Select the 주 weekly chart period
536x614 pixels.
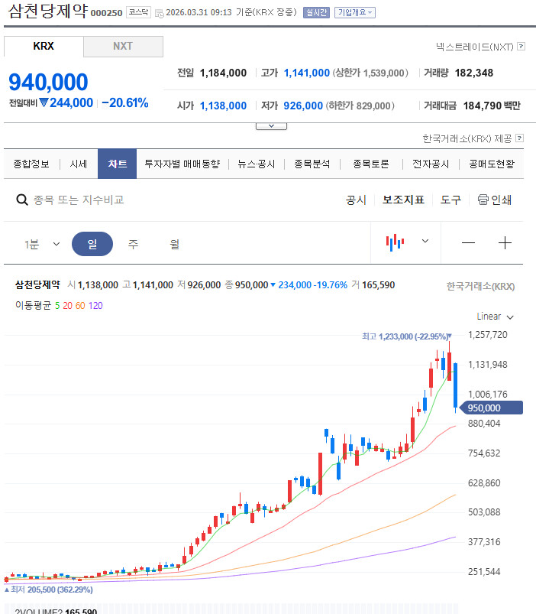(134, 245)
